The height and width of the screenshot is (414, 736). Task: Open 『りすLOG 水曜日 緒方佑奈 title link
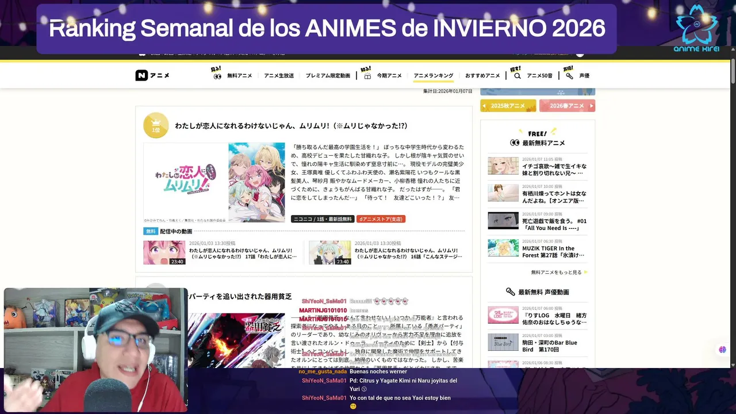[x=554, y=319]
